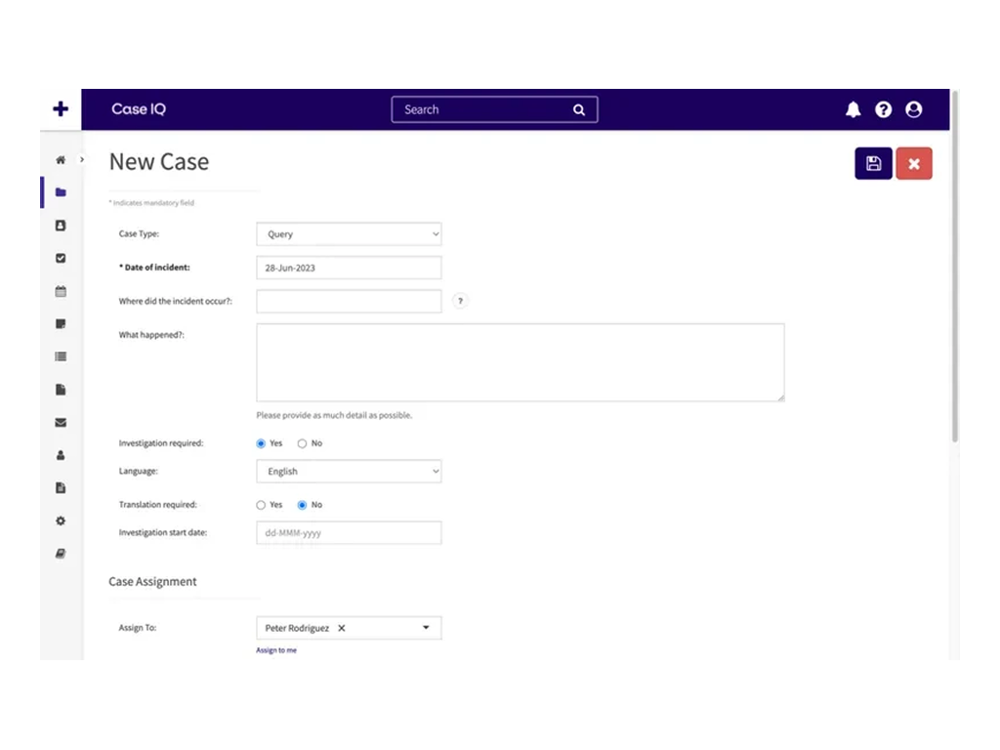Remove Peter Rodriguez from Assign To
The width and height of the screenshot is (1000, 750).
[342, 628]
